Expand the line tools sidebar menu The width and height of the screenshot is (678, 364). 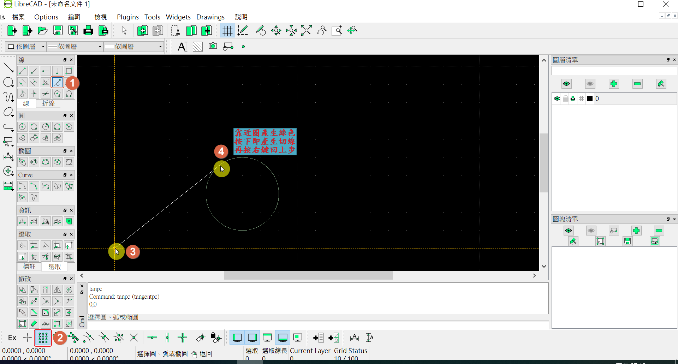tap(8, 68)
